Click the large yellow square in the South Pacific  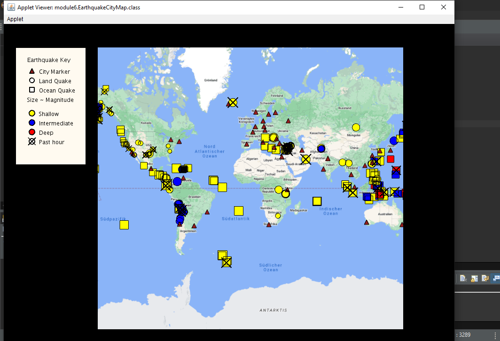124,225
